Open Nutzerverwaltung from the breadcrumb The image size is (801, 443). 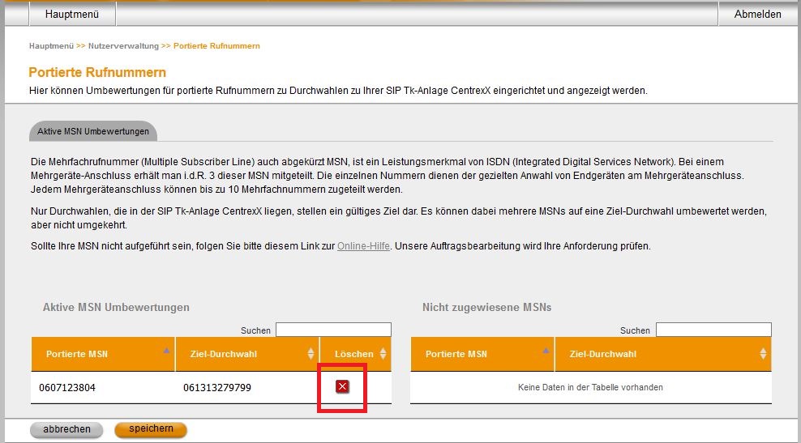pos(123,46)
